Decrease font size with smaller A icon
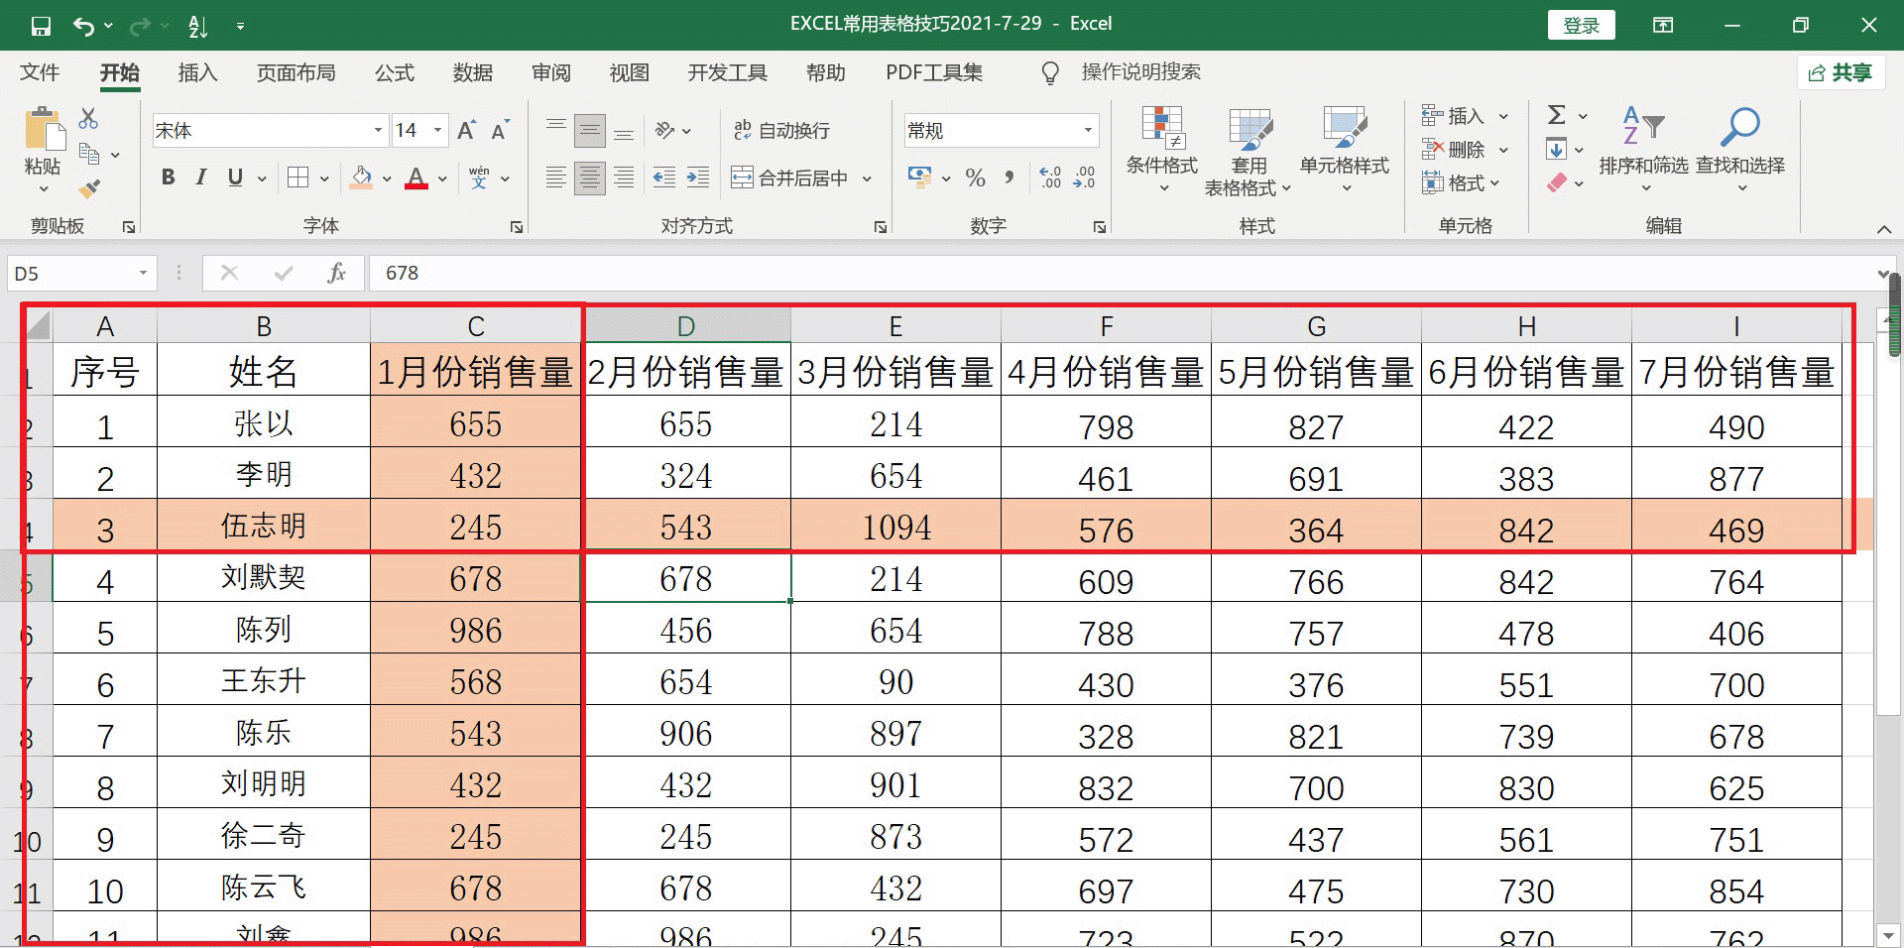 tap(500, 130)
